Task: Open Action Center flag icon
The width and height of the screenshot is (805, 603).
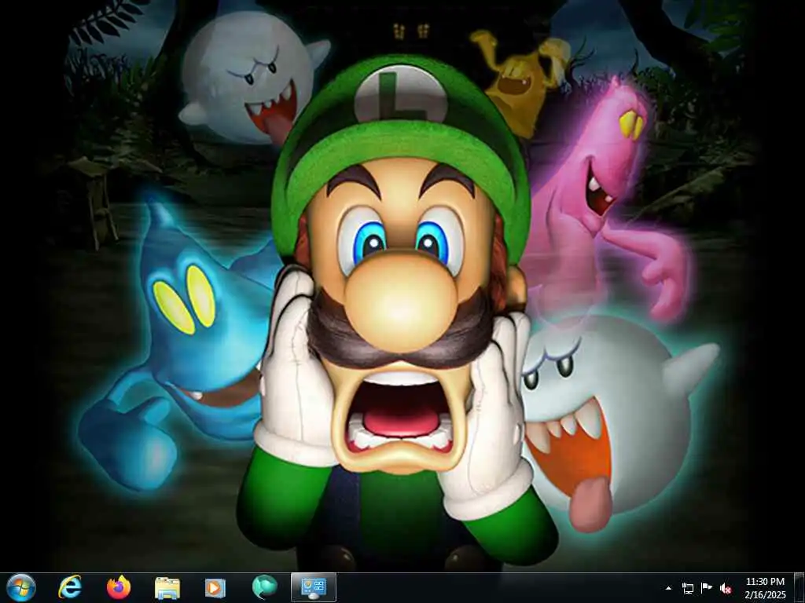Action: point(707,588)
